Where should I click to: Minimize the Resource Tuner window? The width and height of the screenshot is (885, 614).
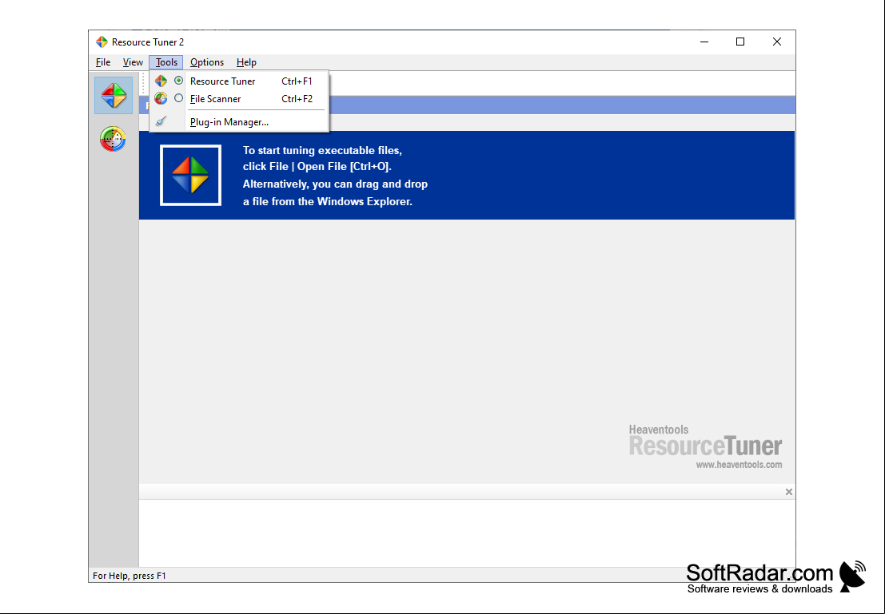(x=704, y=42)
